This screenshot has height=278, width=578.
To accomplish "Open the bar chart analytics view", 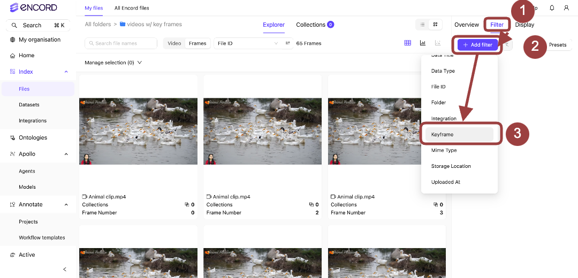I will [x=423, y=43].
